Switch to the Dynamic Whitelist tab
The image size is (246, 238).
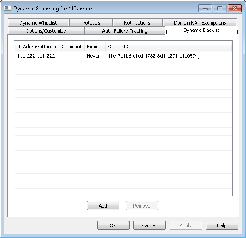coord(38,23)
